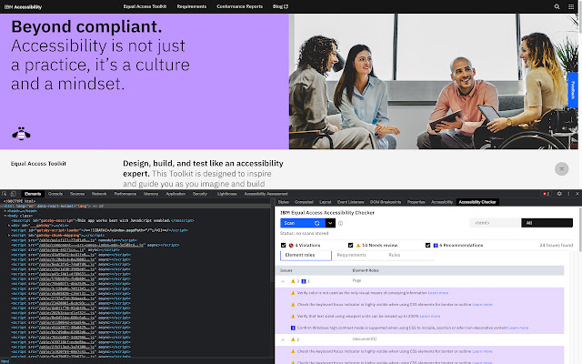Click the inspect element picker icon
The image size is (582, 364).
pyautogui.click(x=5, y=194)
